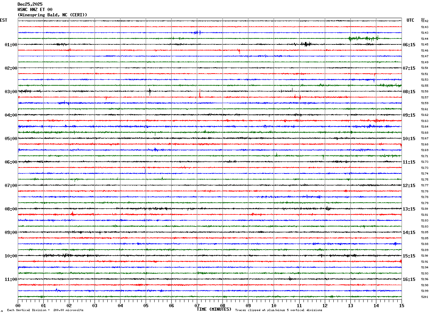Screen dimensions: 430x315
Task: Click the DC offset value 5180
Action: click(425, 209)
